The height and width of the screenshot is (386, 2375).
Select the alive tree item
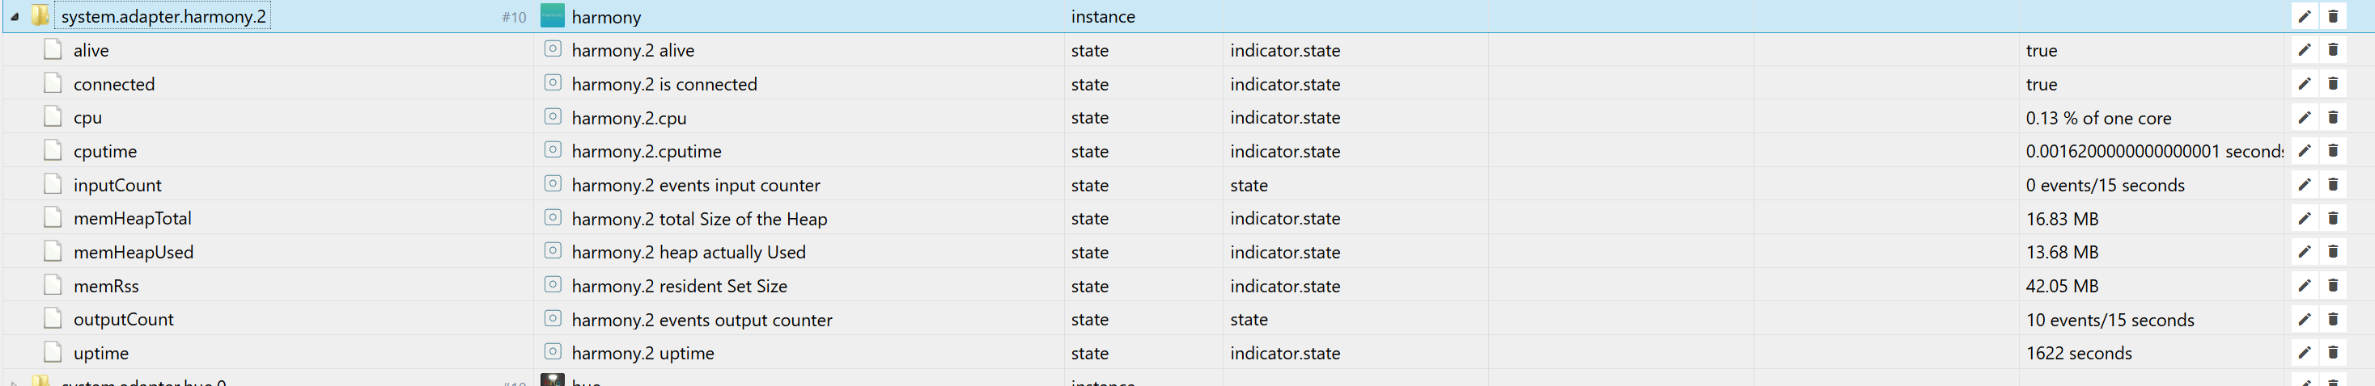[91, 51]
